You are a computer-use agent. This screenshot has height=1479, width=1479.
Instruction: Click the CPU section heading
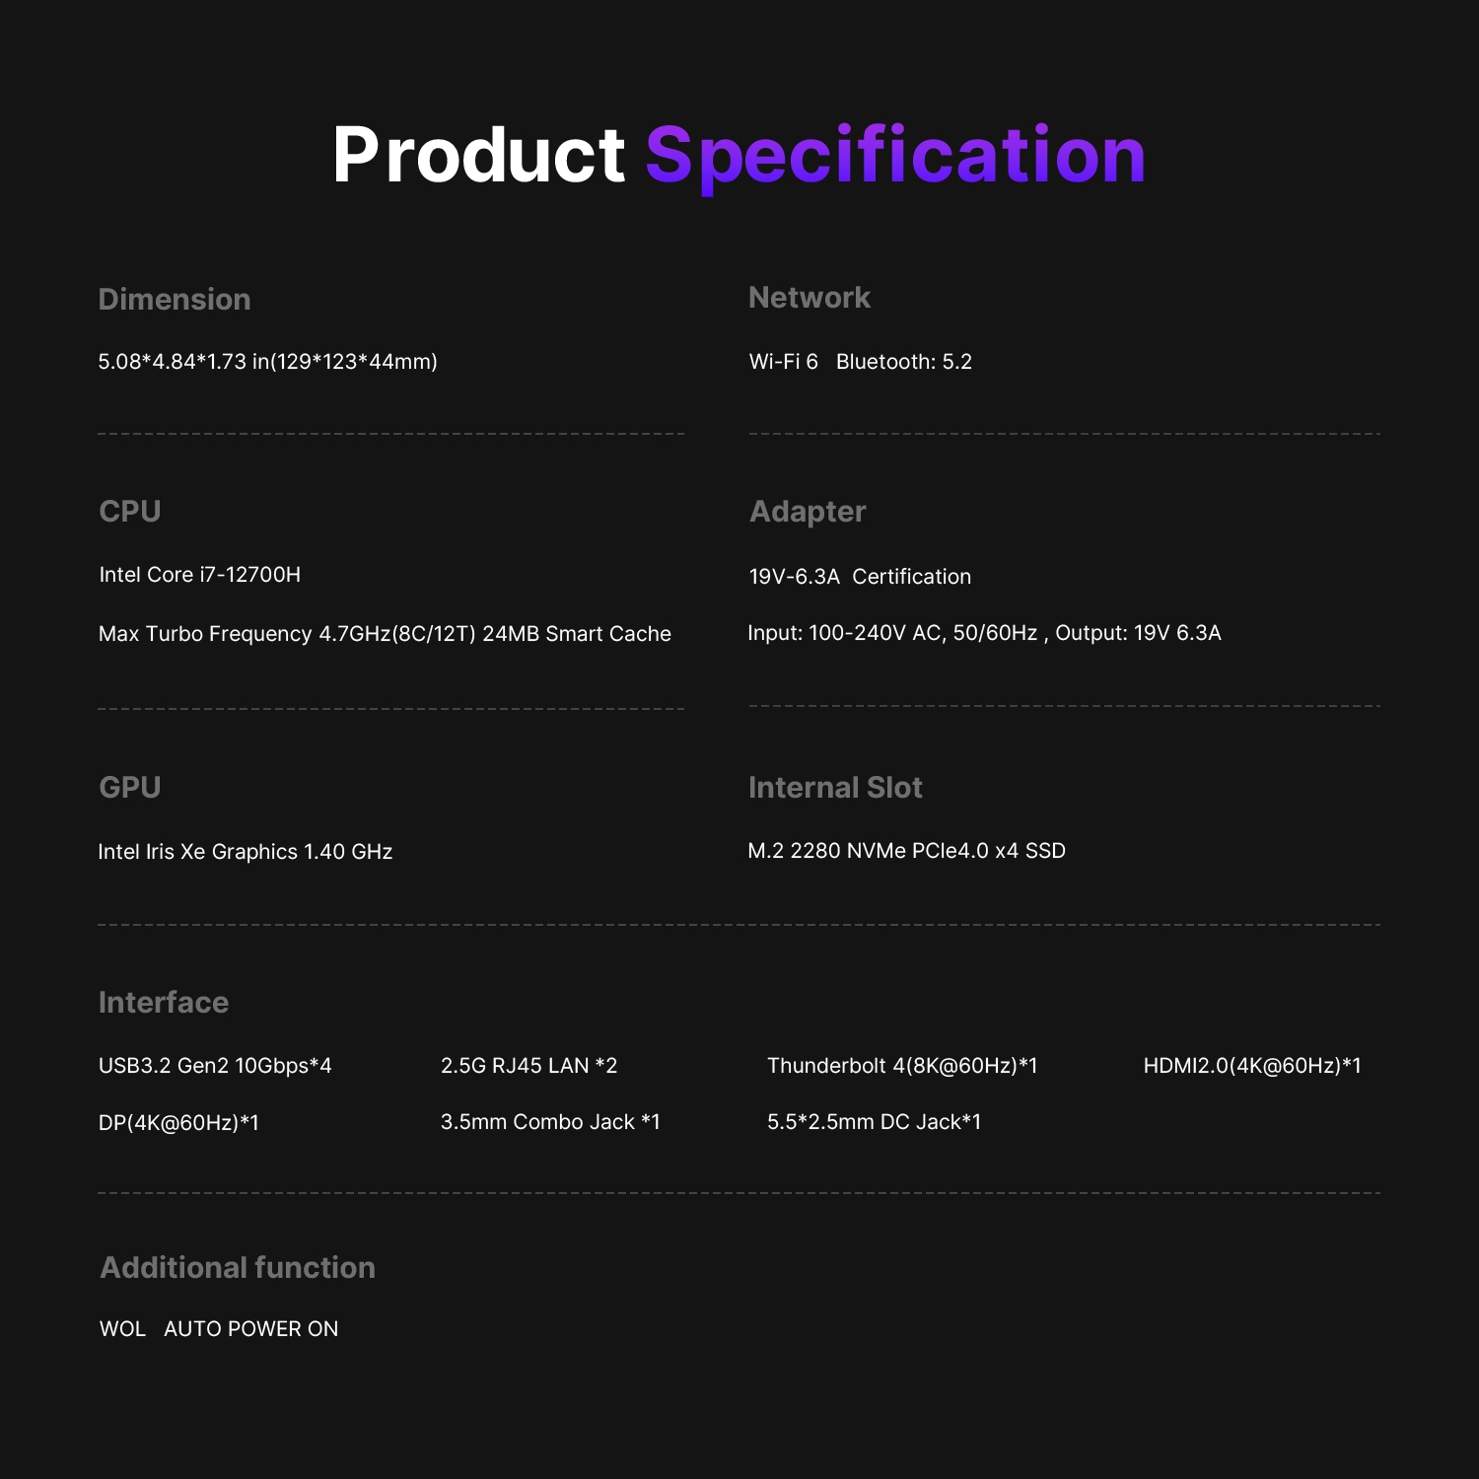(x=130, y=512)
